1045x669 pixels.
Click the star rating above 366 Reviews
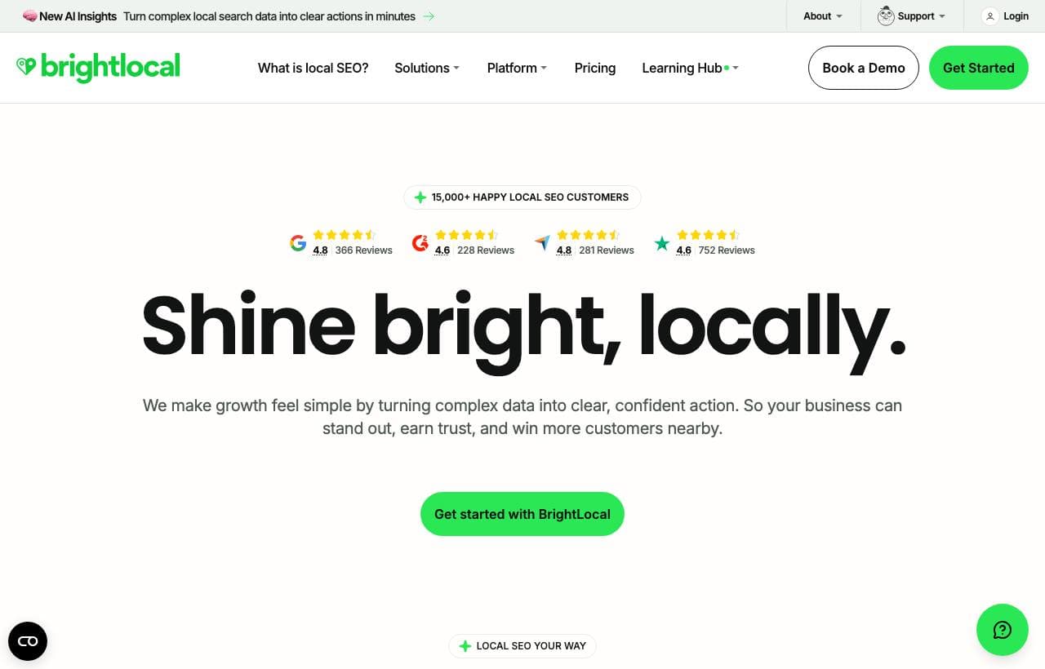(x=345, y=235)
